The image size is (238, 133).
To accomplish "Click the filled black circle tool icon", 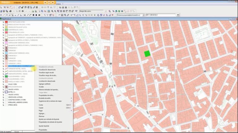I will (36, 15).
